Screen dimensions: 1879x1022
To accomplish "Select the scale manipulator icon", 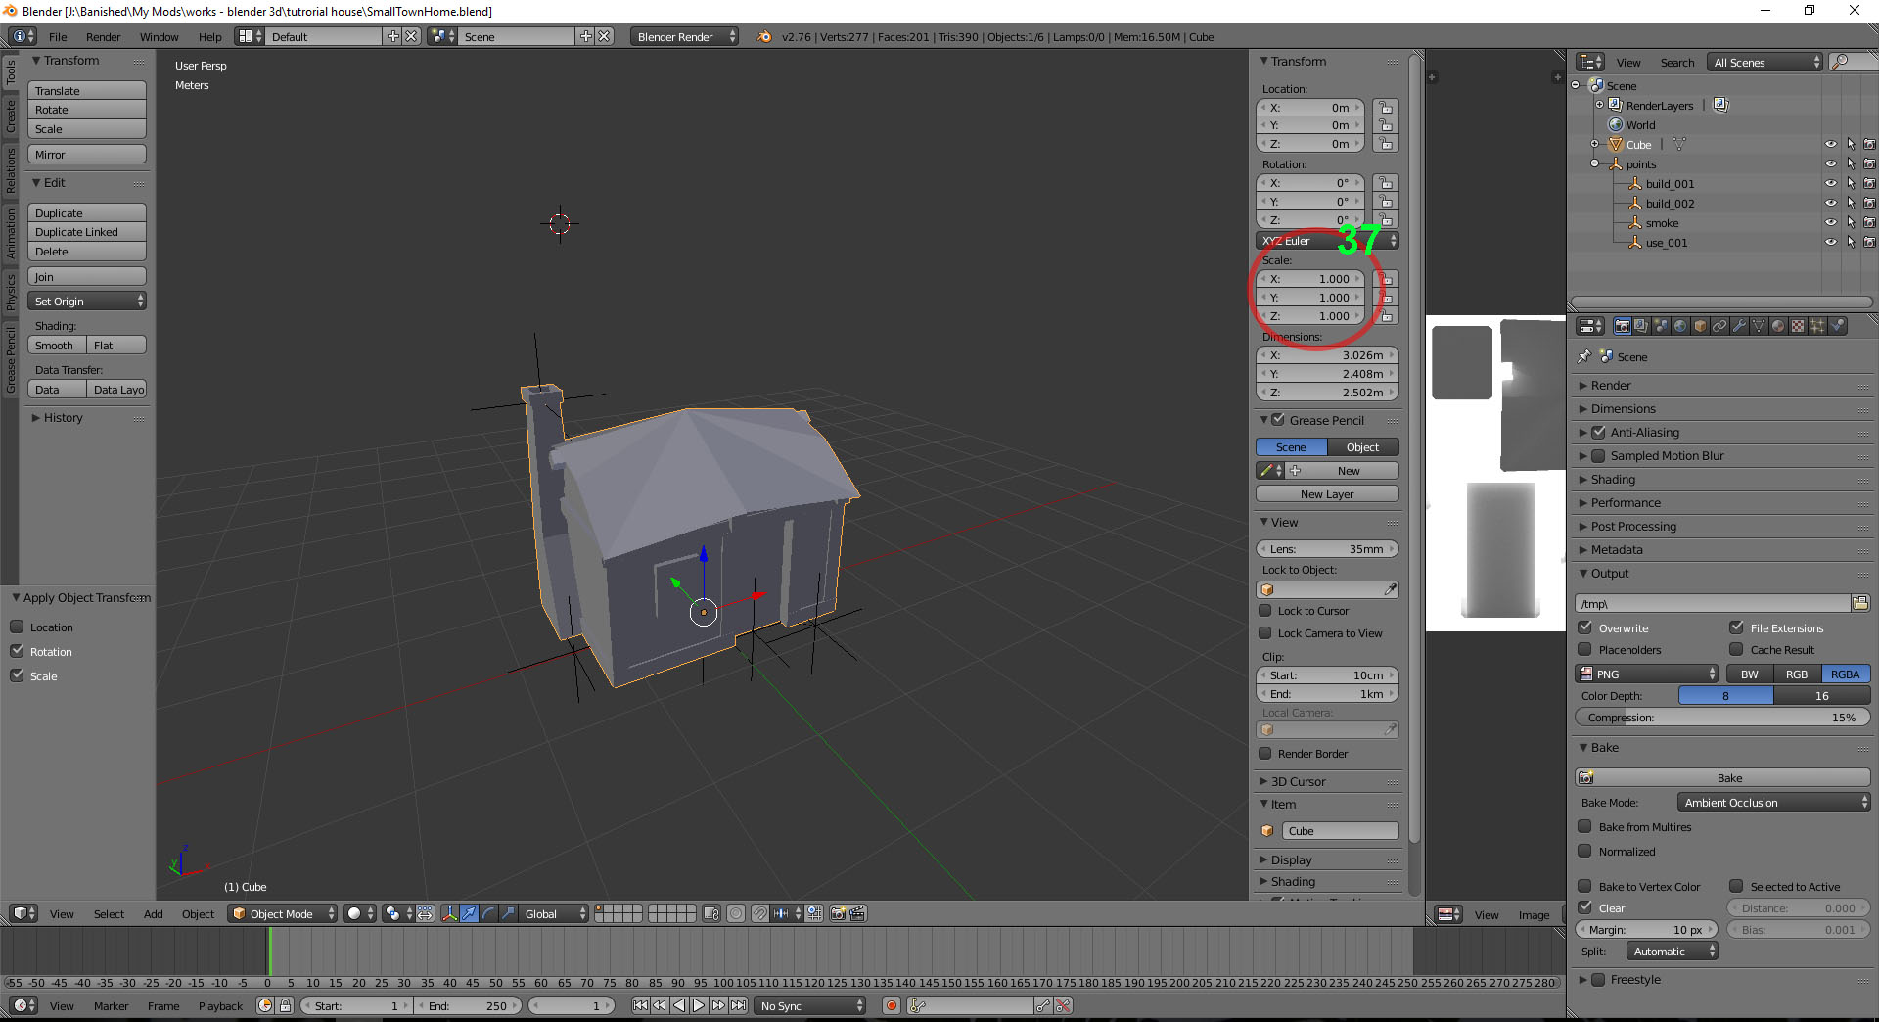I will point(509,913).
